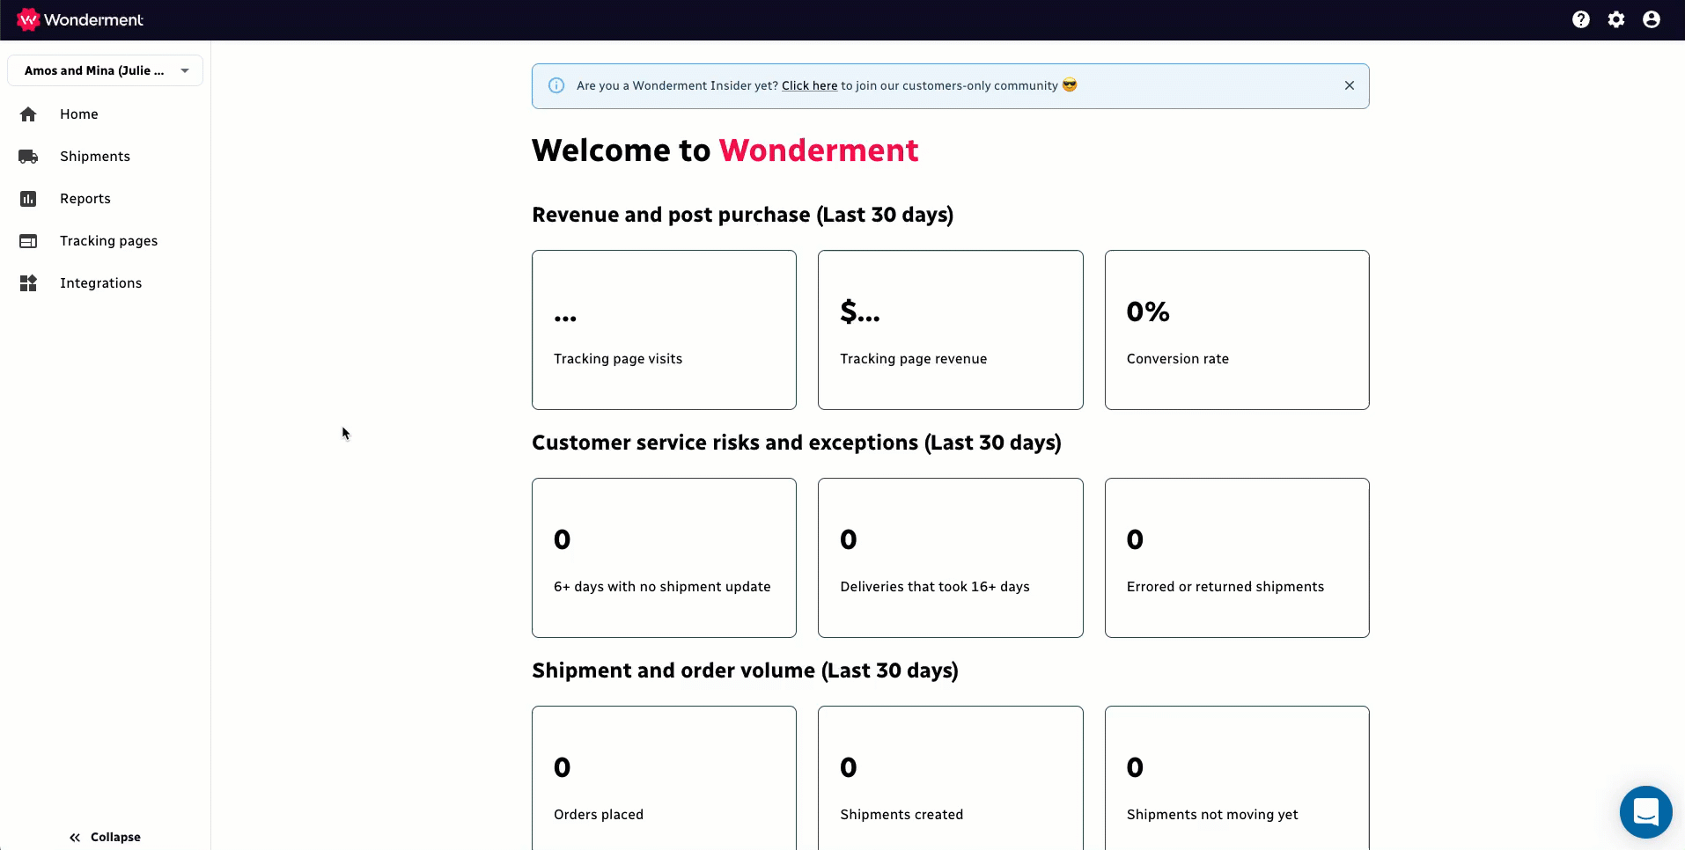Click the Integrations widgets icon
Viewport: 1685px width, 850px height.
coord(28,283)
